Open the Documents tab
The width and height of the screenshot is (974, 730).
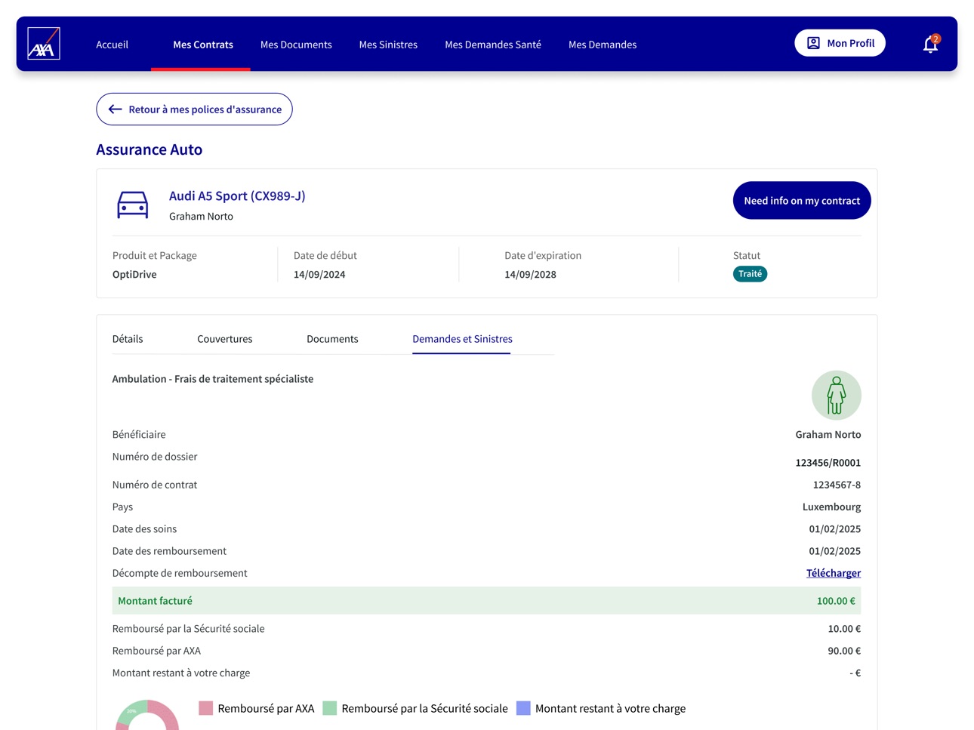tap(332, 339)
